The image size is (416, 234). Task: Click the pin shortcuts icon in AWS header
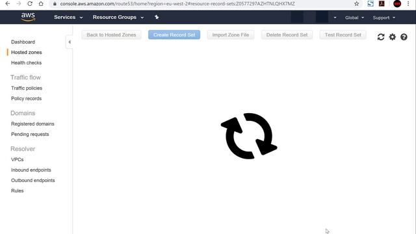(157, 18)
